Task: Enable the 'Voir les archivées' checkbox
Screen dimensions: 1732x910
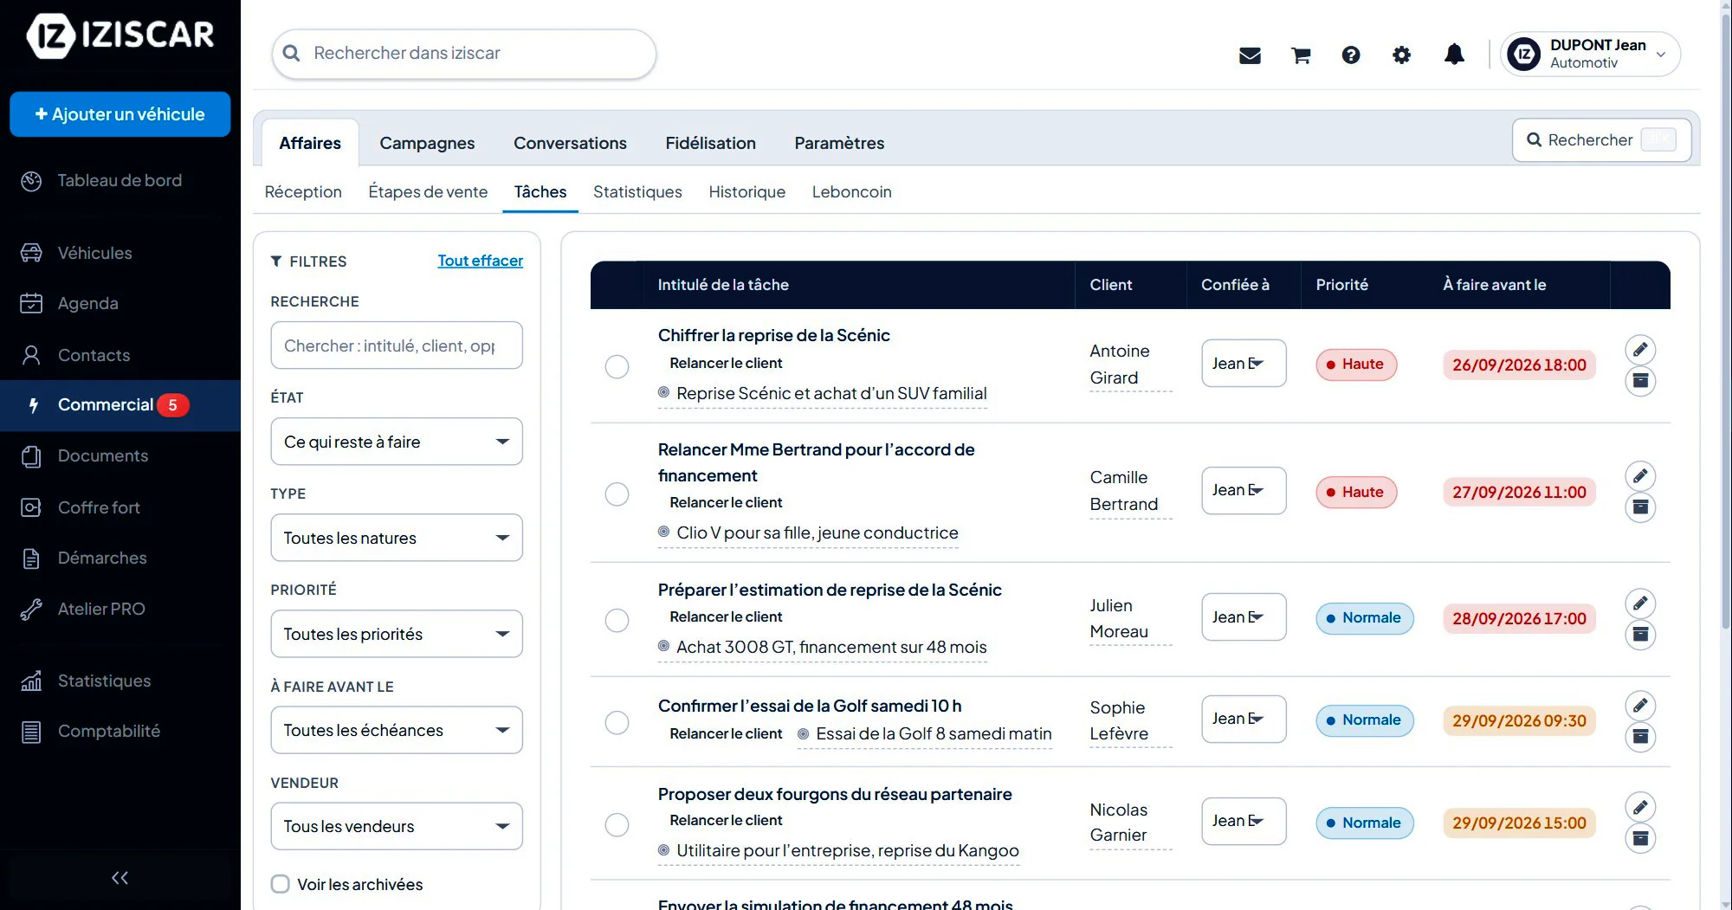Action: (x=281, y=884)
